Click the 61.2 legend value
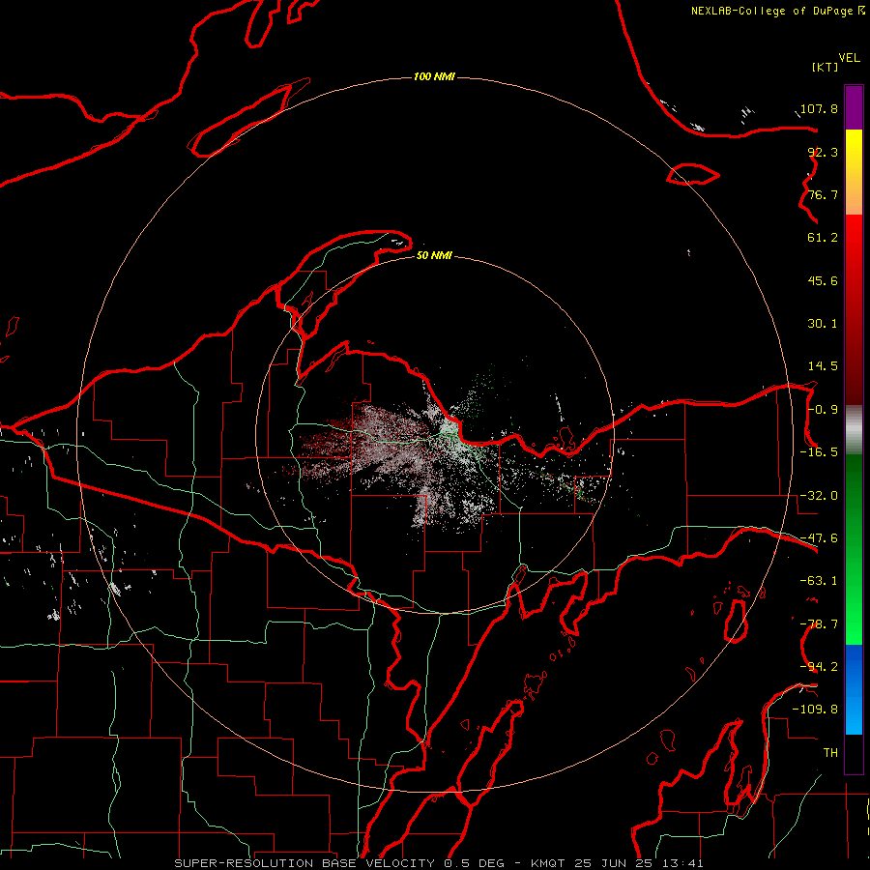Viewport: 870px width, 870px height. click(x=823, y=238)
